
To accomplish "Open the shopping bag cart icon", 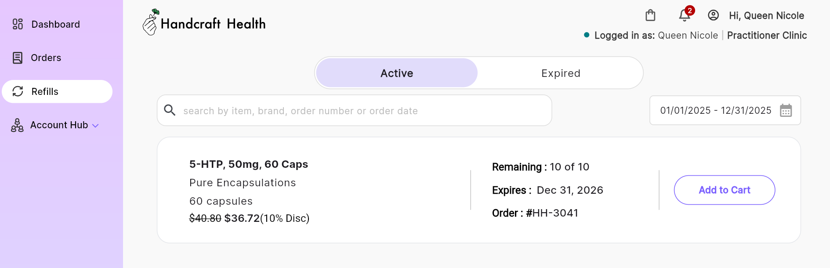I will 650,15.
